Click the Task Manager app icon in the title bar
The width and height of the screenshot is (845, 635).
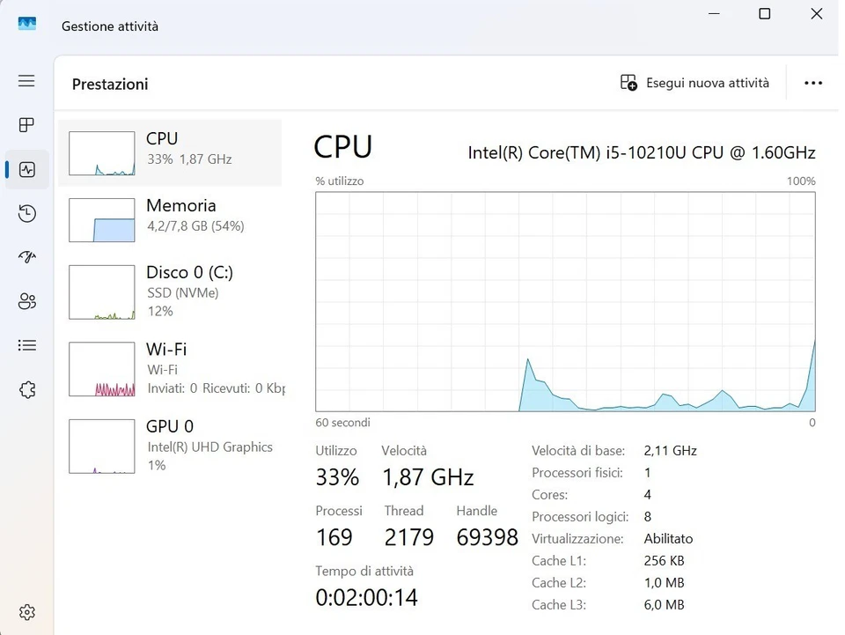(27, 24)
